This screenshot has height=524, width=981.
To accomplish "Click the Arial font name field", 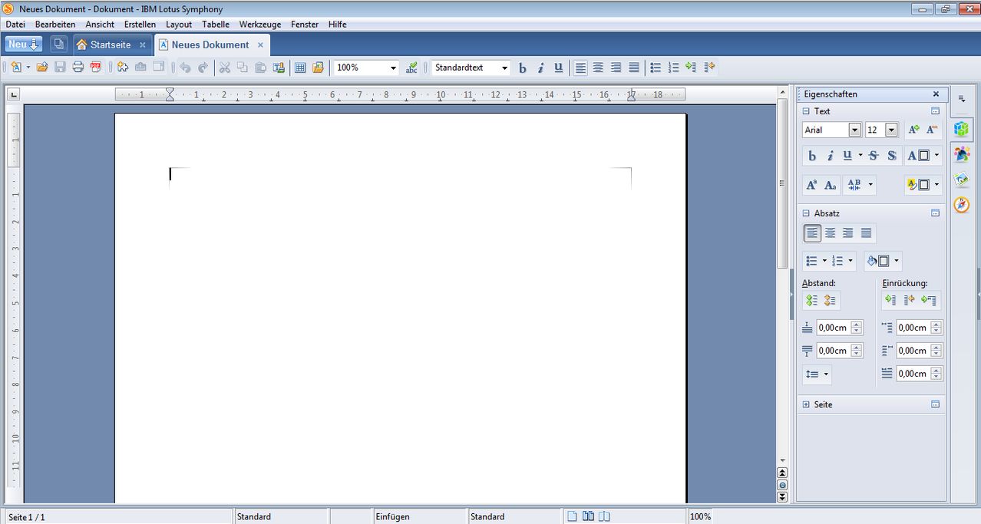I will (825, 130).
